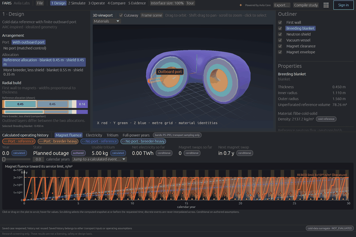Select No port (matched control) option

pyautogui.click(x=25, y=48)
